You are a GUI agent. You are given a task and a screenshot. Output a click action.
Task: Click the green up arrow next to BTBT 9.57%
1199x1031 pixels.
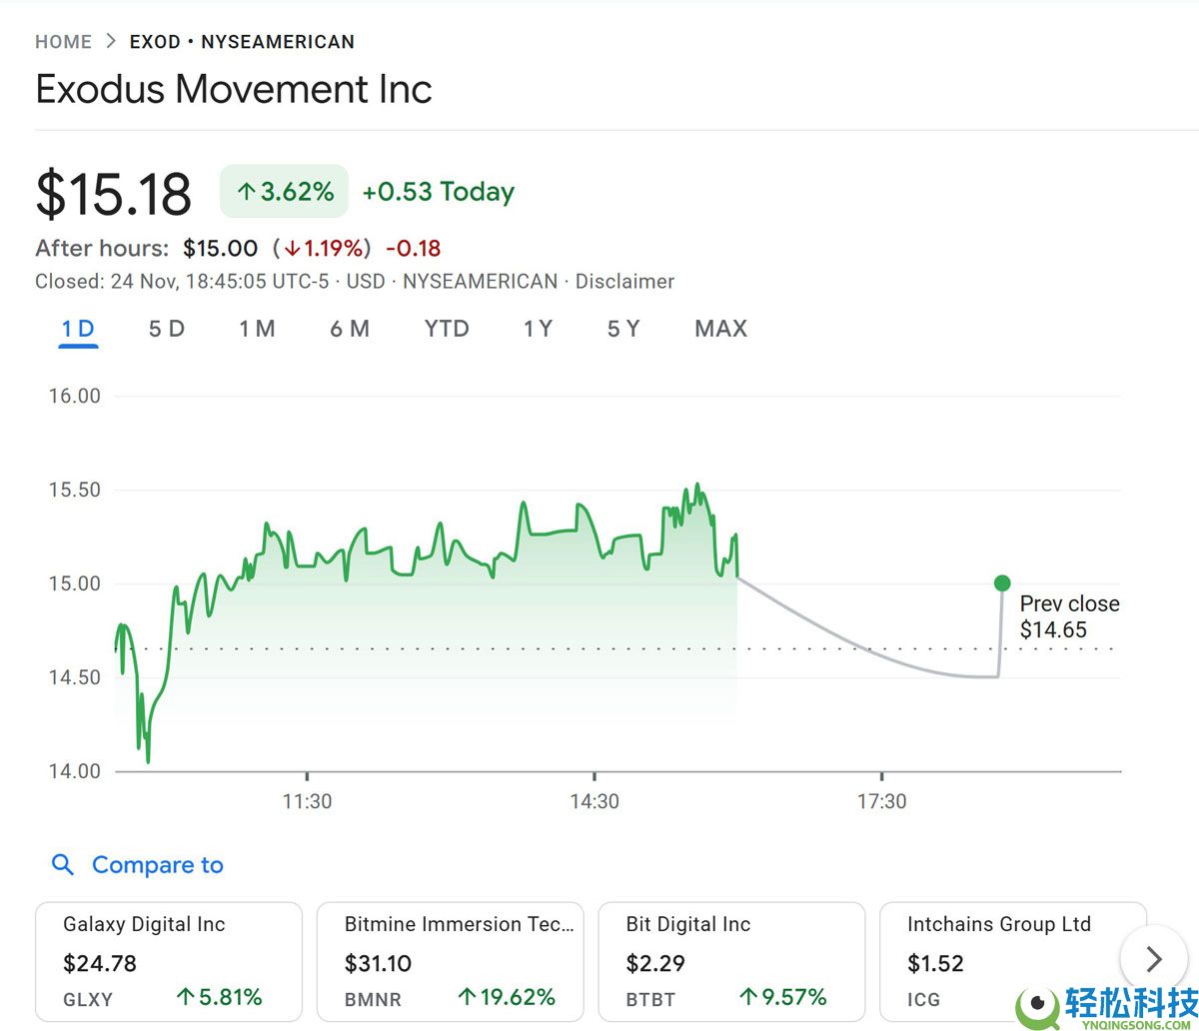(746, 997)
